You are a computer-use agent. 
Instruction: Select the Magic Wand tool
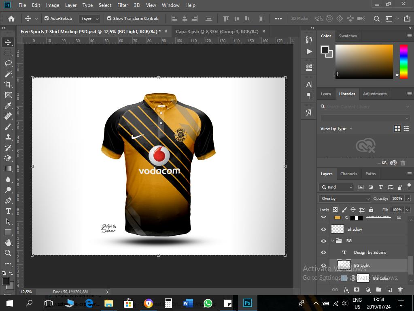point(8,74)
